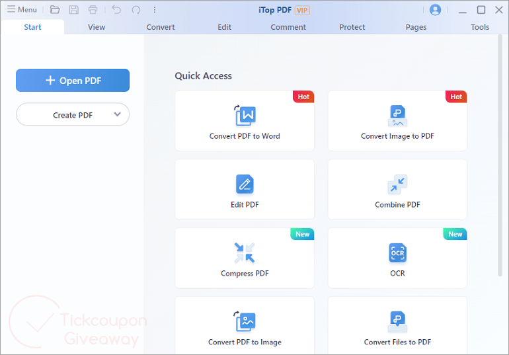Click the Compress PDF label
This screenshot has height=355, width=509.
coord(245,274)
